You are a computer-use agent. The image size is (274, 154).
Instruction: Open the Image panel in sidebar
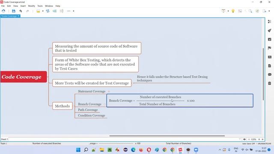[x=269, y=39]
